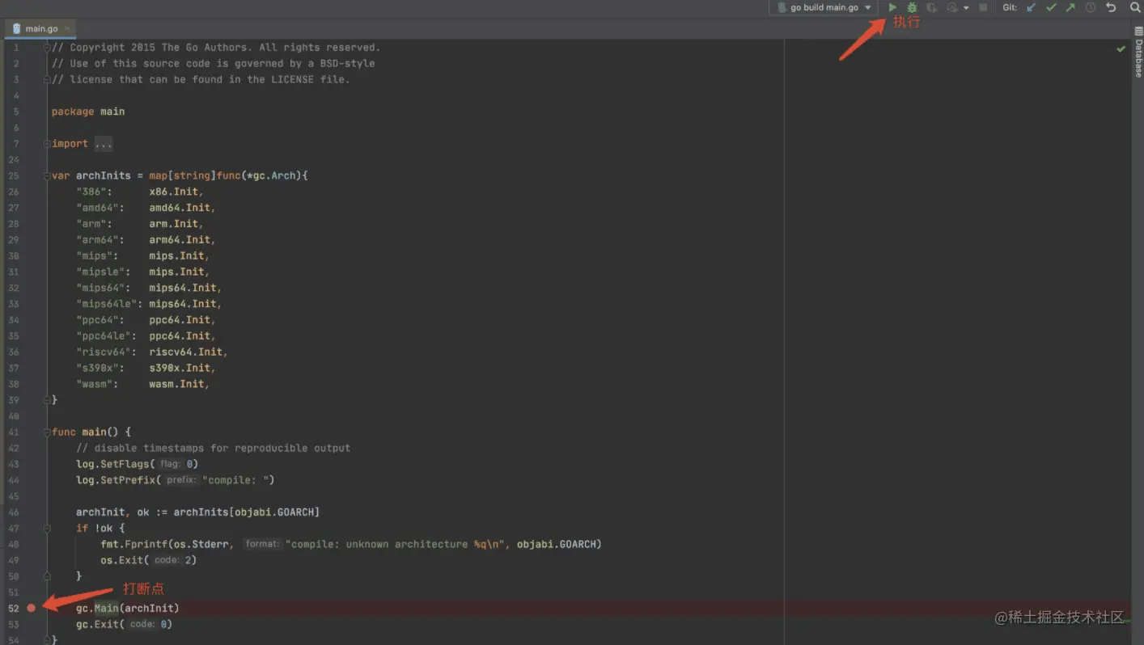1144x645 pixels.
Task: Click on "archInits" in the var declaration
Action: pyautogui.click(x=104, y=175)
